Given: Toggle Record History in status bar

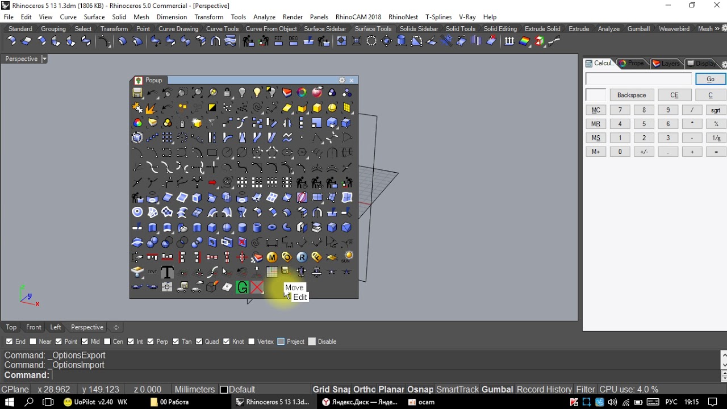Looking at the screenshot, I should point(544,390).
